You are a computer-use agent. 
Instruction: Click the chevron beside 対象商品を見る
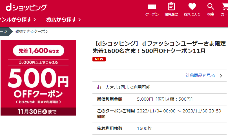221,76
